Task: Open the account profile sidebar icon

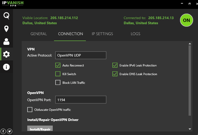Action: coord(6,42)
